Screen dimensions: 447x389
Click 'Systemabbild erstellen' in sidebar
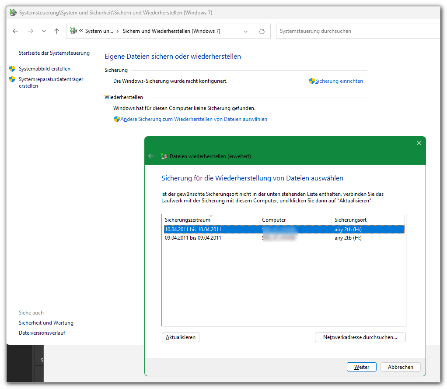pyautogui.click(x=45, y=69)
